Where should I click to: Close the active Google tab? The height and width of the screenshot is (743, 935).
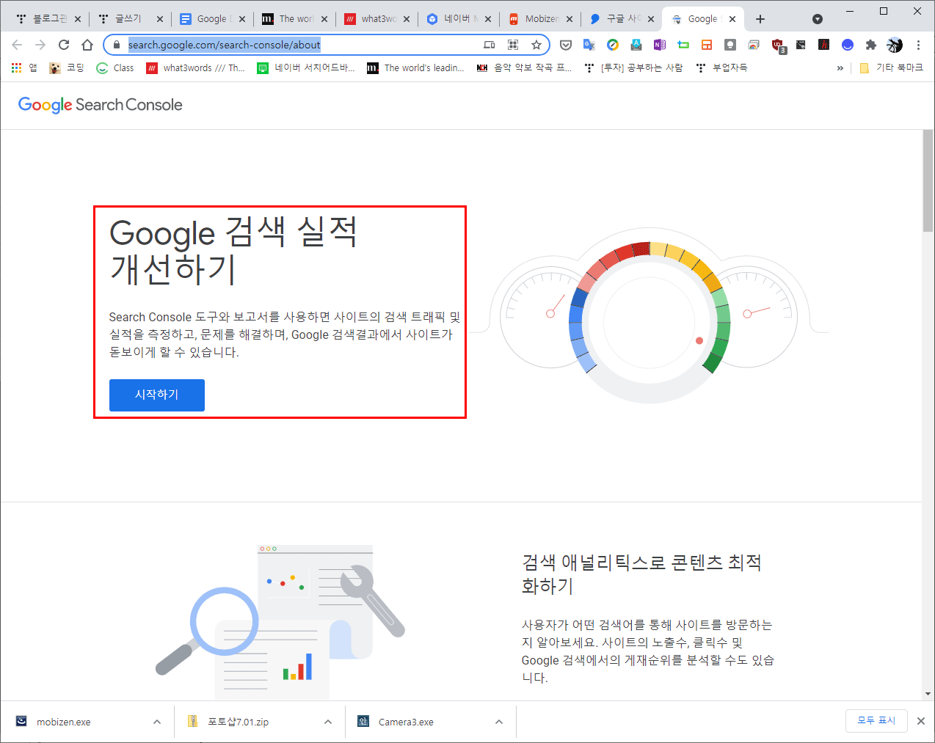732,19
